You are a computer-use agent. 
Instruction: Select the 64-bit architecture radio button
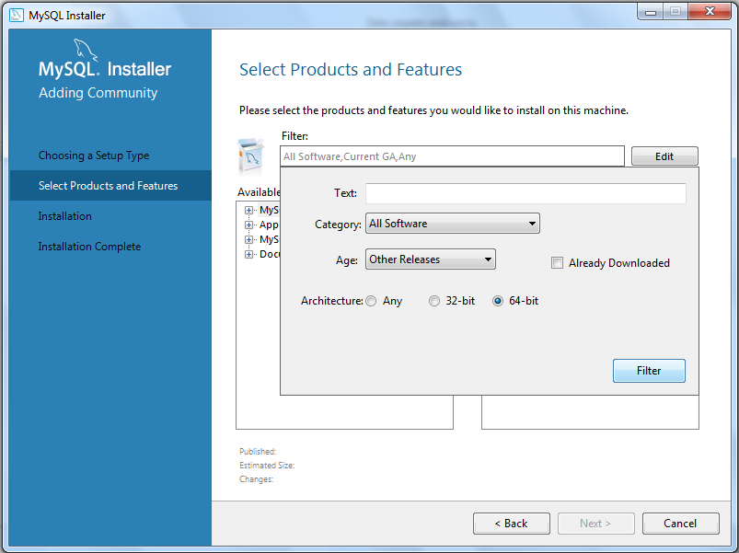click(498, 301)
